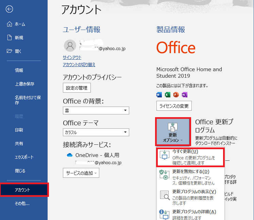Click the Office 更新プログラム heading
Screen dimensions: 254x220
[214, 126]
